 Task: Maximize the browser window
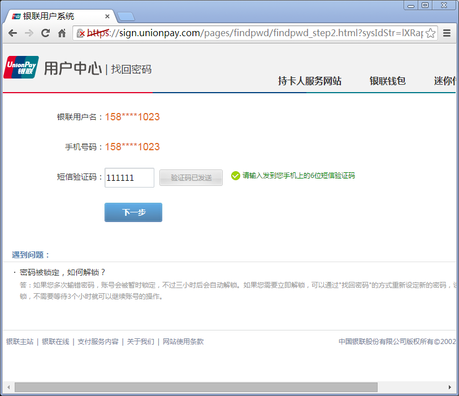pyautogui.click(x=425, y=5)
